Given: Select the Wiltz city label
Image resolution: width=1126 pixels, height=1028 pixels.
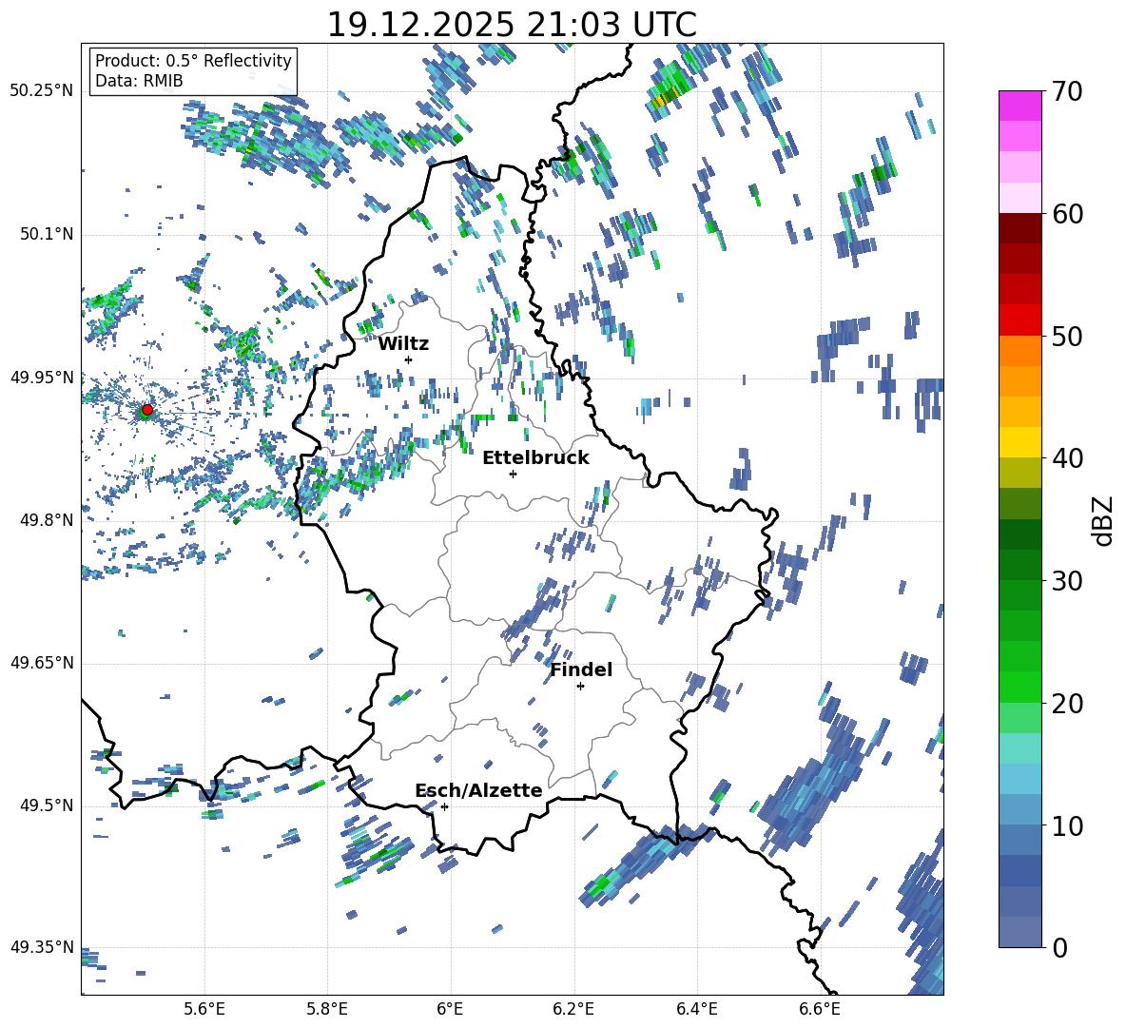Looking at the screenshot, I should click(x=403, y=343).
